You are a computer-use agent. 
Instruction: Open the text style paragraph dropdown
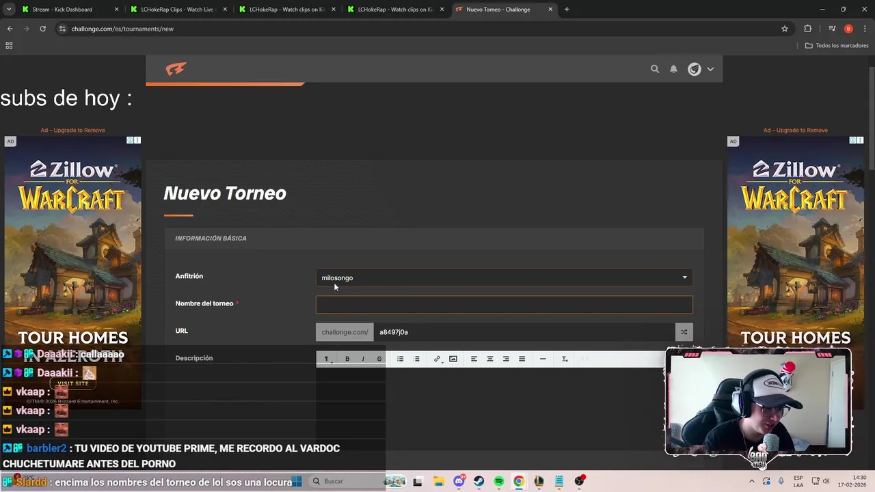tap(327, 359)
